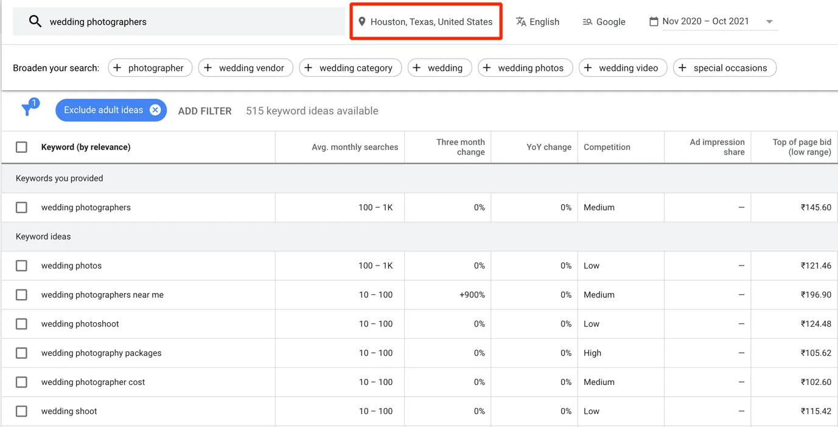Add 'wedding video' to broaden search
838x427 pixels.
622,68
